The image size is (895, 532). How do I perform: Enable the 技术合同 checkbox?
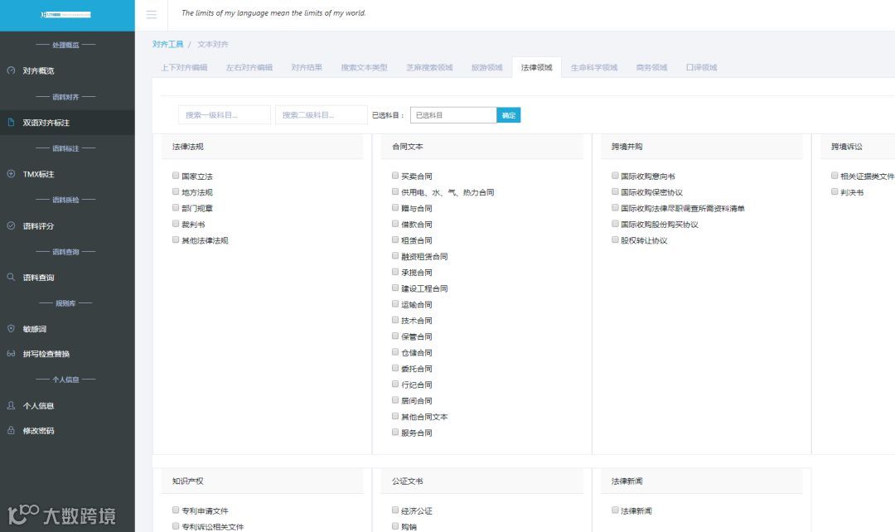(x=395, y=320)
